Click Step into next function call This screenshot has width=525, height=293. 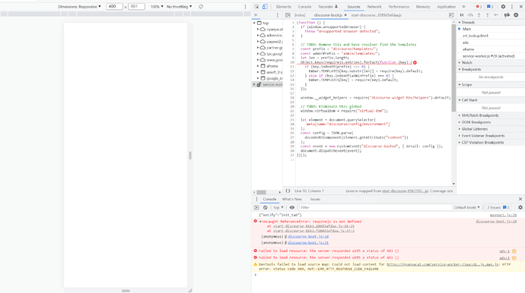pyautogui.click(x=479, y=15)
